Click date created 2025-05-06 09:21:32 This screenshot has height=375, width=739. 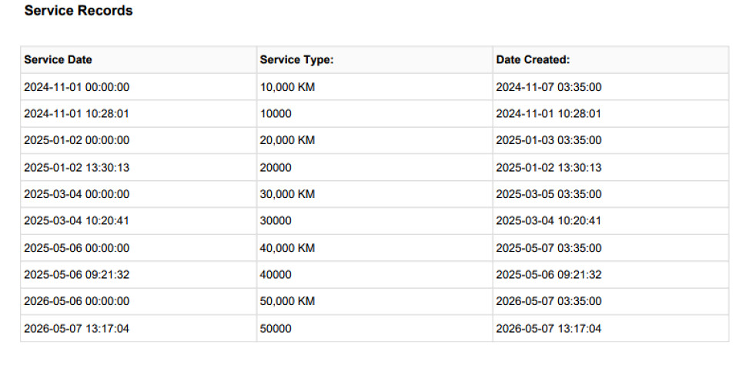pos(549,275)
